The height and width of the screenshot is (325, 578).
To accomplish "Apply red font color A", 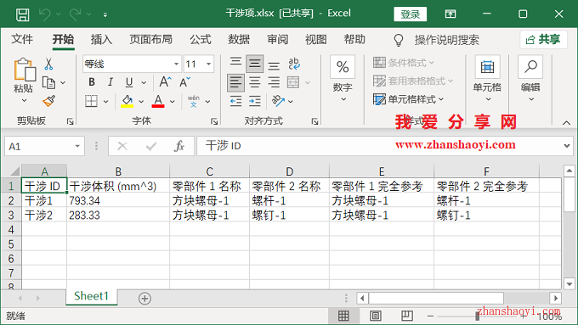I will click(x=158, y=101).
